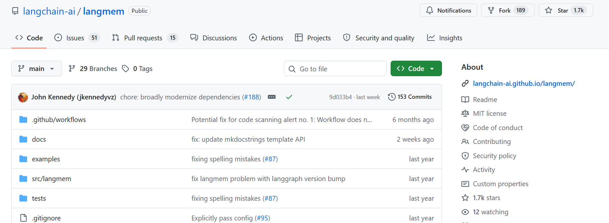Image resolution: width=609 pixels, height=223 pixels.
Task: Open John Kennedy (jkennedyvz) author link
Action: (x=74, y=97)
